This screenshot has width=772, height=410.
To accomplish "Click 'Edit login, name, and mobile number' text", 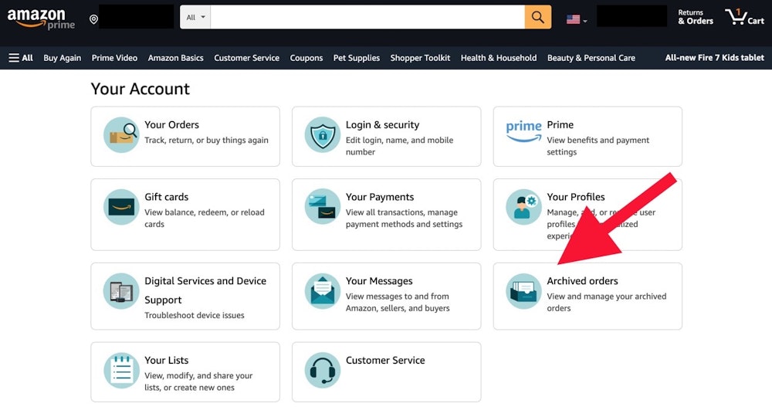I will point(399,146).
